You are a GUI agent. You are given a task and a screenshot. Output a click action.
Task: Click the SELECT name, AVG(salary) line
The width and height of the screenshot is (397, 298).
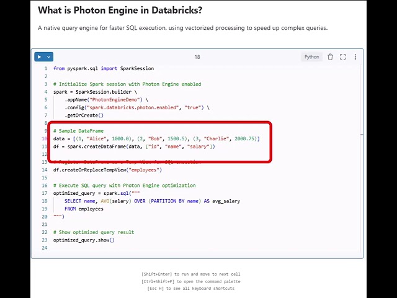click(x=152, y=201)
